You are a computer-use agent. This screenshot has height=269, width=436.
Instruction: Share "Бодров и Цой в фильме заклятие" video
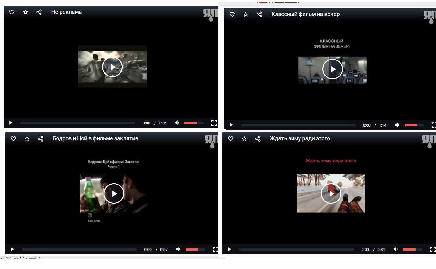tap(41, 138)
